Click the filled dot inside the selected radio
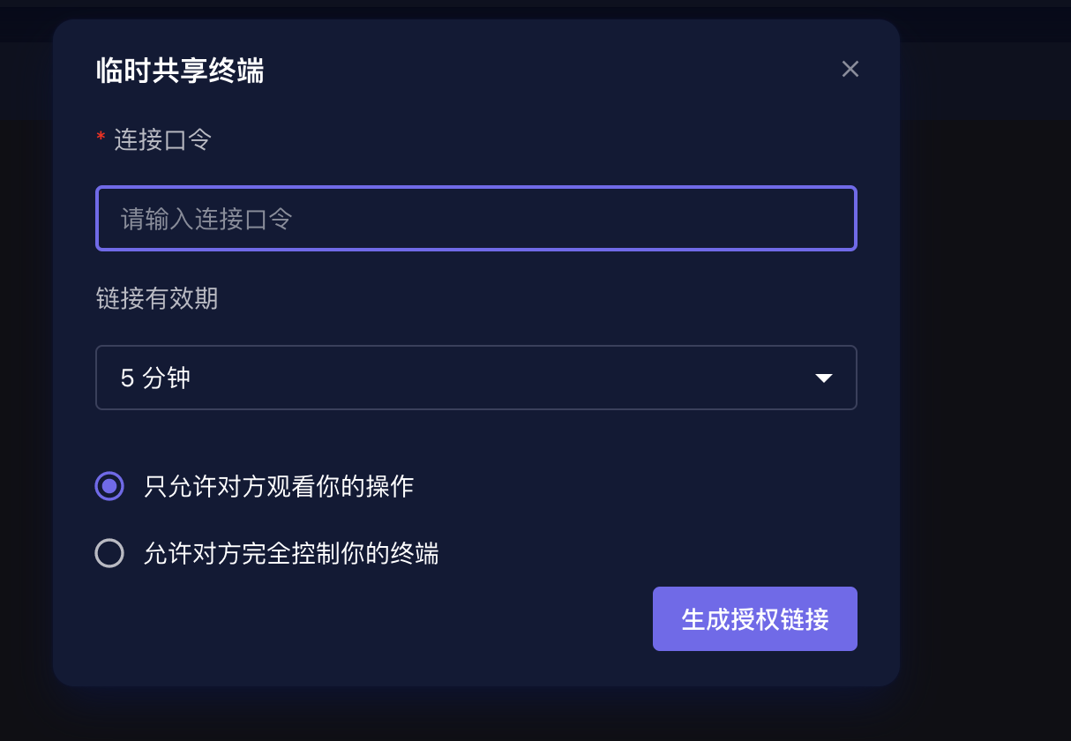The width and height of the screenshot is (1071, 741). [x=109, y=486]
